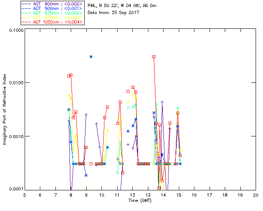Click the isolated blue asterisk above 0.0100
This screenshot has height=211, width=263.
pyautogui.click(x=91, y=56)
